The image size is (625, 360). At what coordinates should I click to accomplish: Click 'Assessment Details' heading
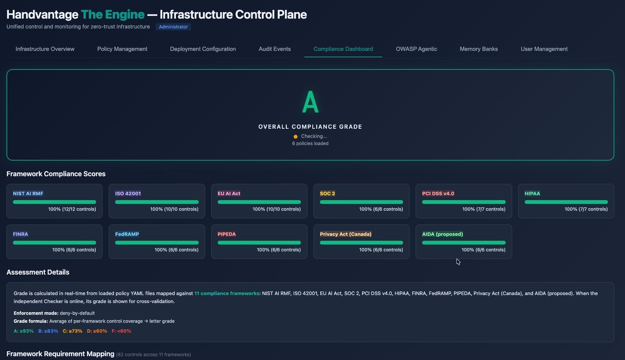click(38, 272)
